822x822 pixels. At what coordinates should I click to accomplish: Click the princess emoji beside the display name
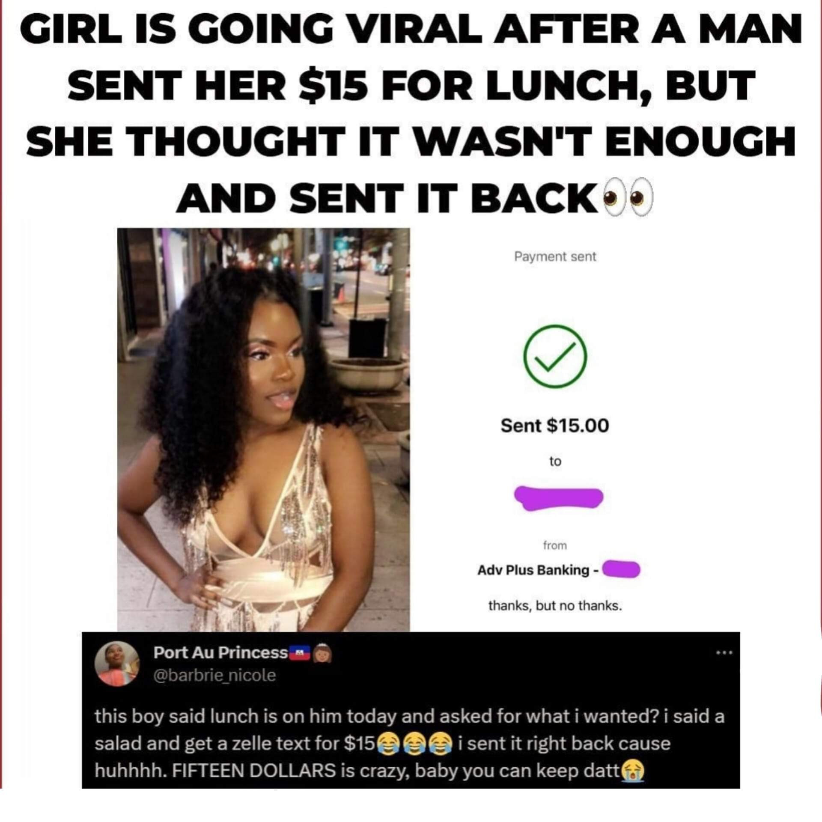click(322, 653)
